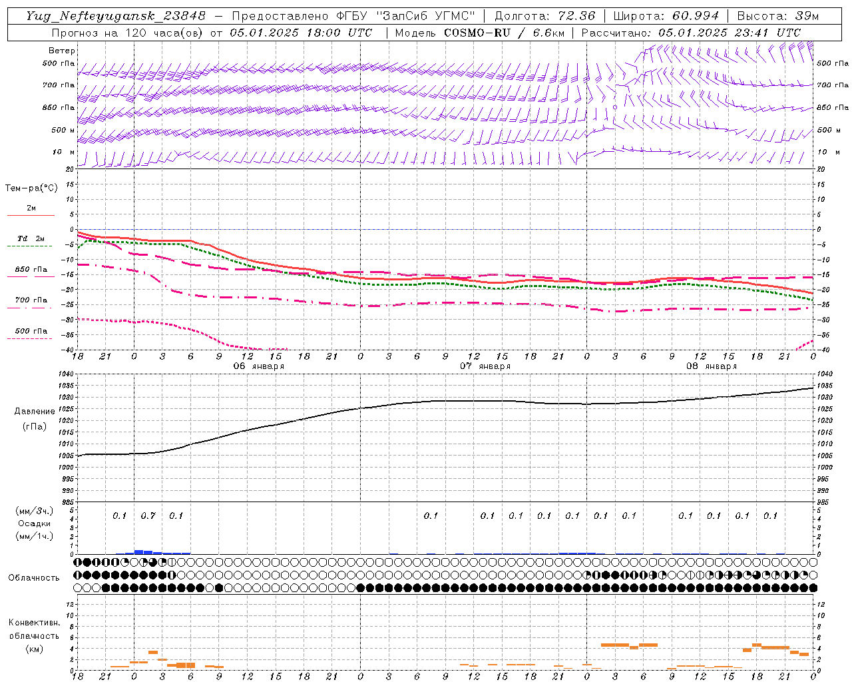Image resolution: width=852 pixels, height=682 pixels.
Task: Click 15 on the right temperature axis
Action: click(821, 184)
